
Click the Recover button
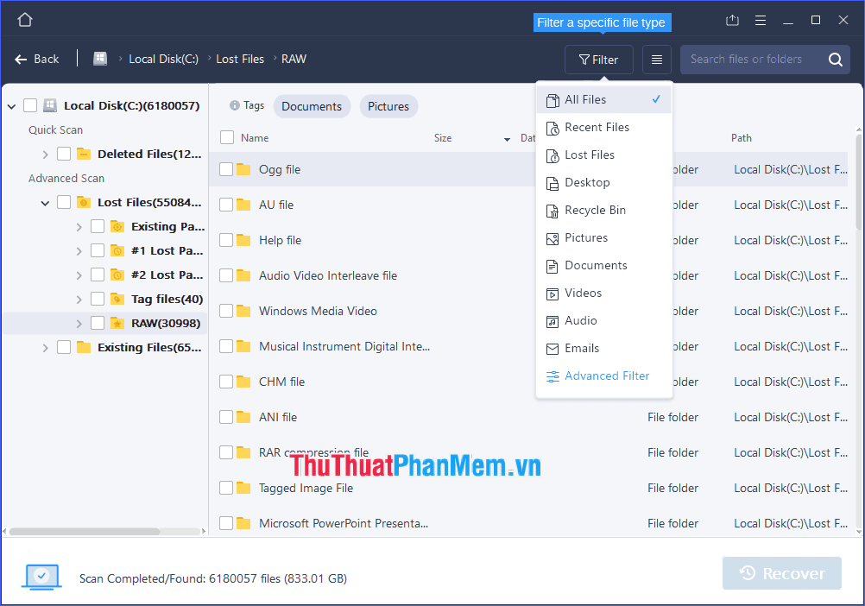781,573
